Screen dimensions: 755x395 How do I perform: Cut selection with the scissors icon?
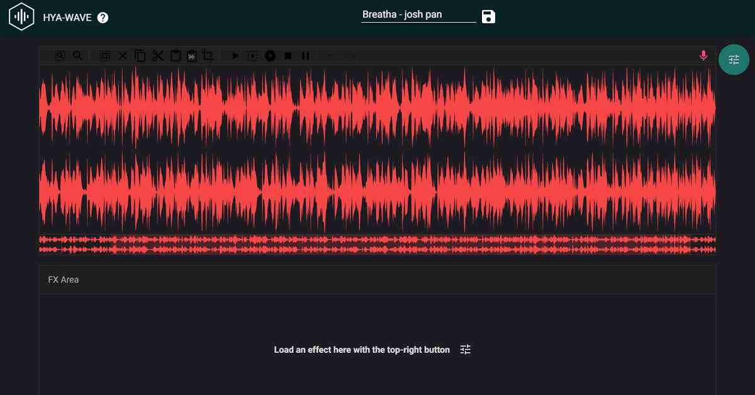pos(158,56)
